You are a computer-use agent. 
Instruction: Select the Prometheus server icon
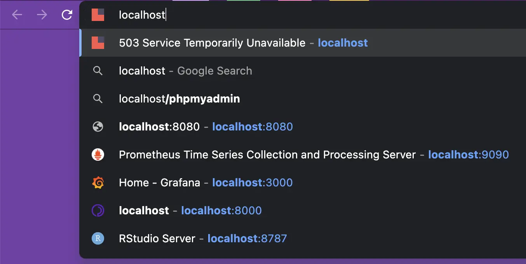point(98,154)
